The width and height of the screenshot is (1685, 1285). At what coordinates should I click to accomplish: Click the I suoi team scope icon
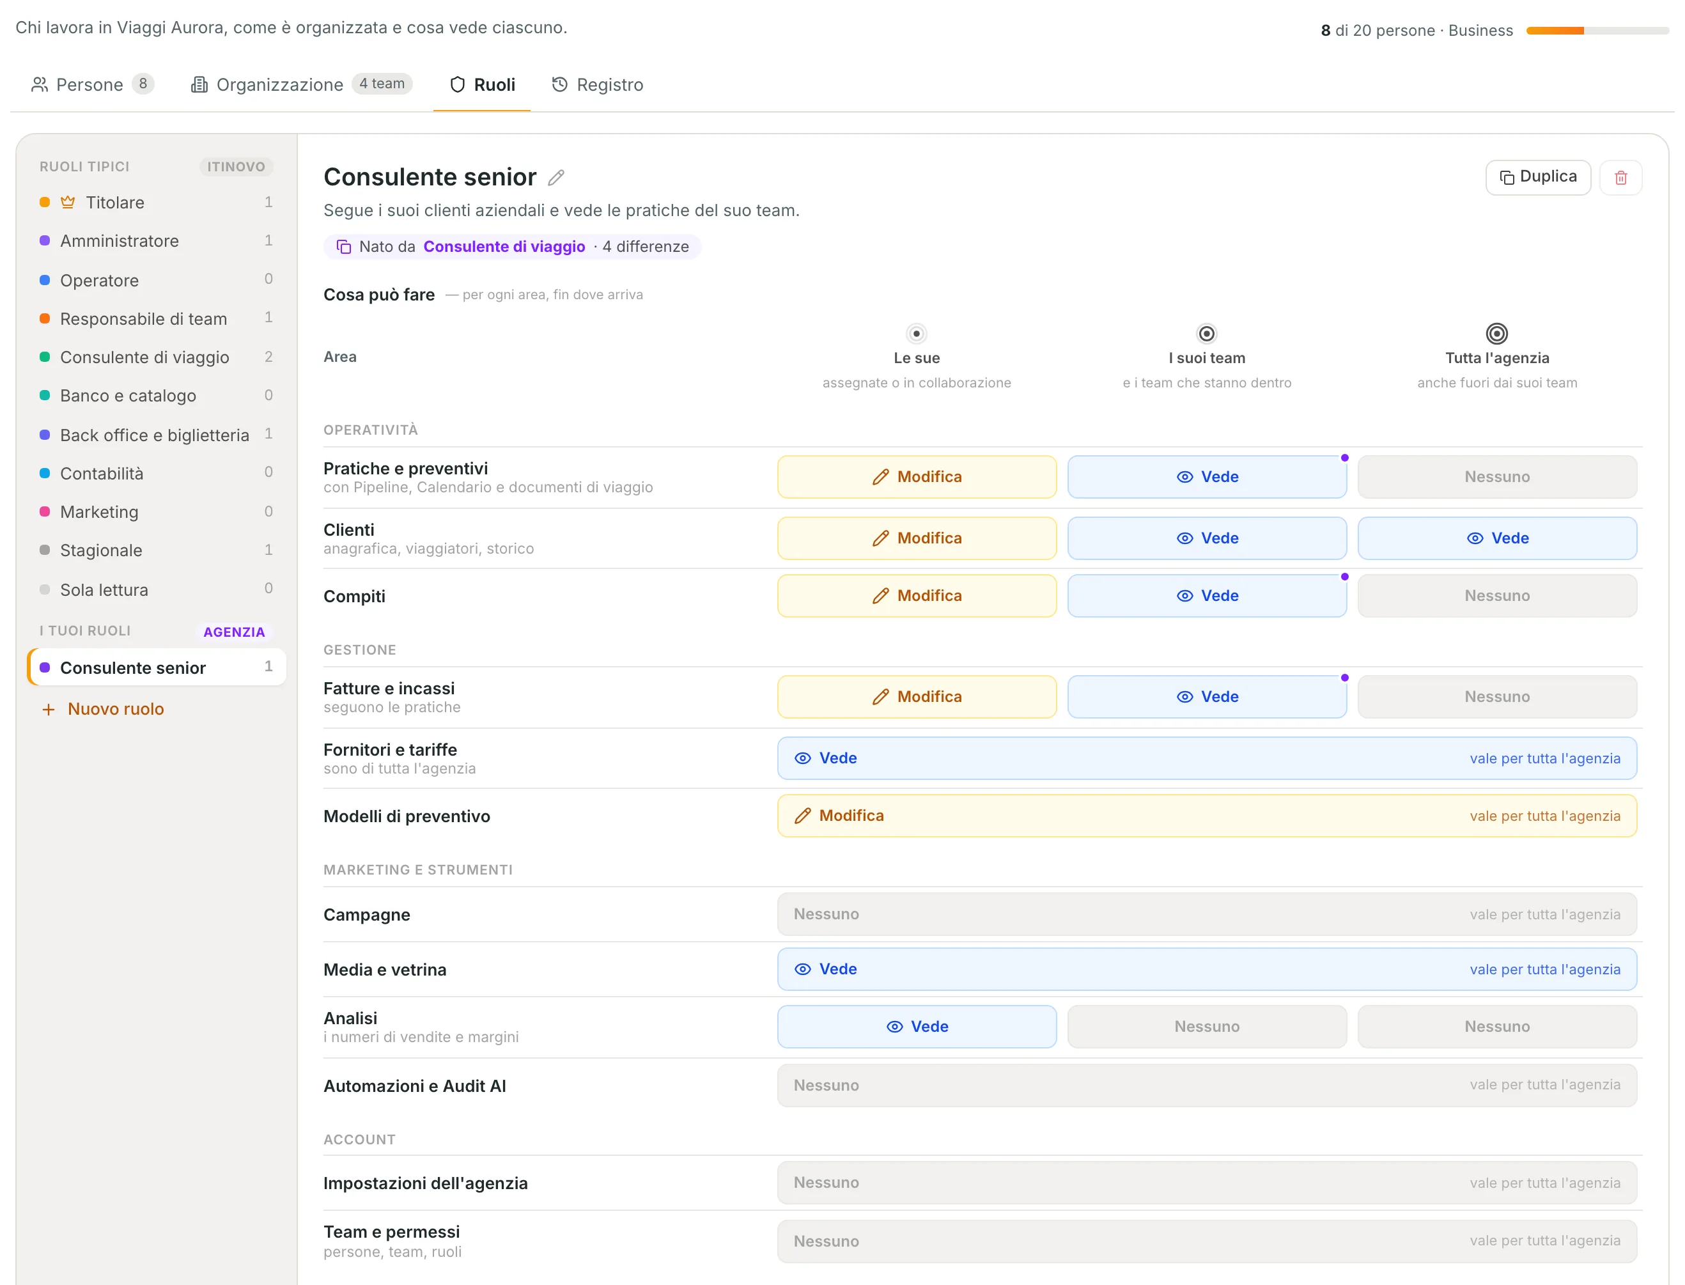click(x=1206, y=334)
